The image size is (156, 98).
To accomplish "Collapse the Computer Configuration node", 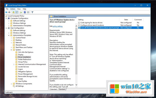I will tap(6, 18).
